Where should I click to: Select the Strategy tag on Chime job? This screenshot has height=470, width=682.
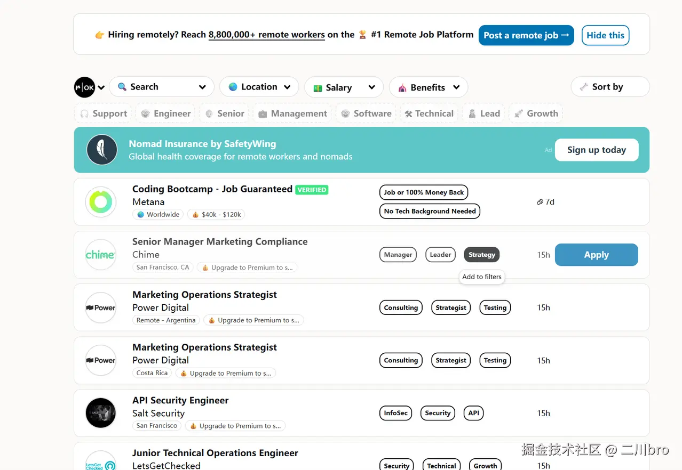pos(482,255)
